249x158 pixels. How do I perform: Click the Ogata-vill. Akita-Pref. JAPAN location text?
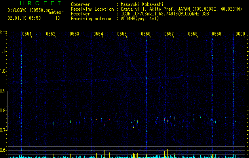(181, 9)
